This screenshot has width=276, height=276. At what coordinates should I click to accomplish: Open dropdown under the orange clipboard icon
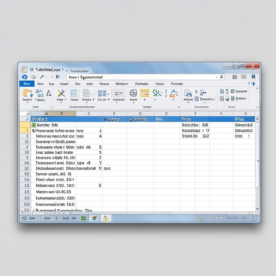point(173,100)
